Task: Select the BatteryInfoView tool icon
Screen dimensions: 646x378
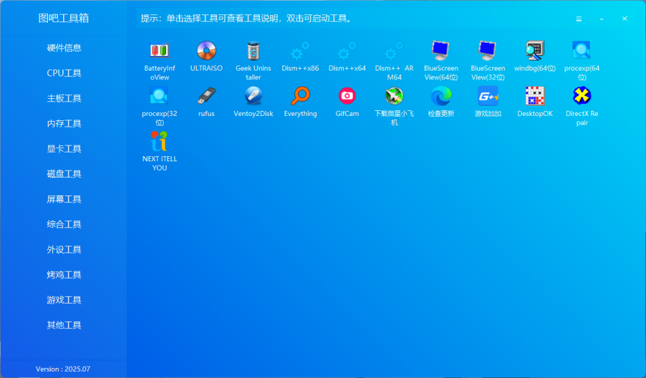Action: pyautogui.click(x=160, y=50)
